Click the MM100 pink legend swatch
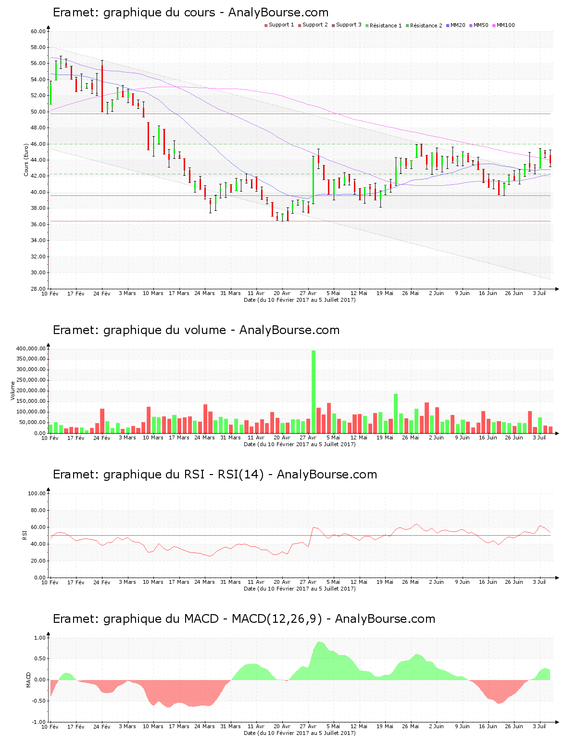The width and height of the screenshot is (577, 746). [x=494, y=26]
